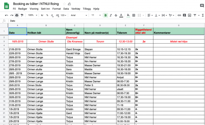Open the Format menu
The height and width of the screenshot is (125, 205).
pyautogui.click(x=57, y=9)
